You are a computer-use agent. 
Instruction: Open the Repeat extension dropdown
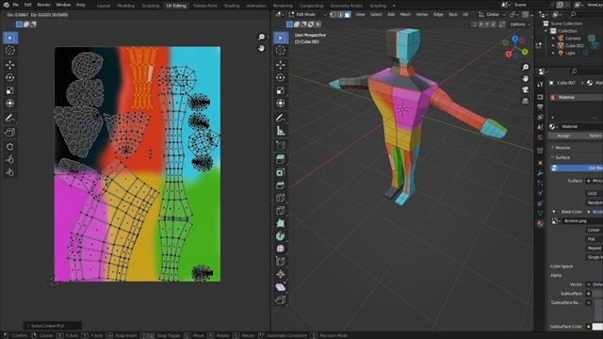pos(595,249)
